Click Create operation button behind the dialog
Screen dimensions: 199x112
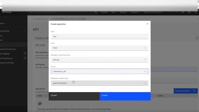[186, 91]
